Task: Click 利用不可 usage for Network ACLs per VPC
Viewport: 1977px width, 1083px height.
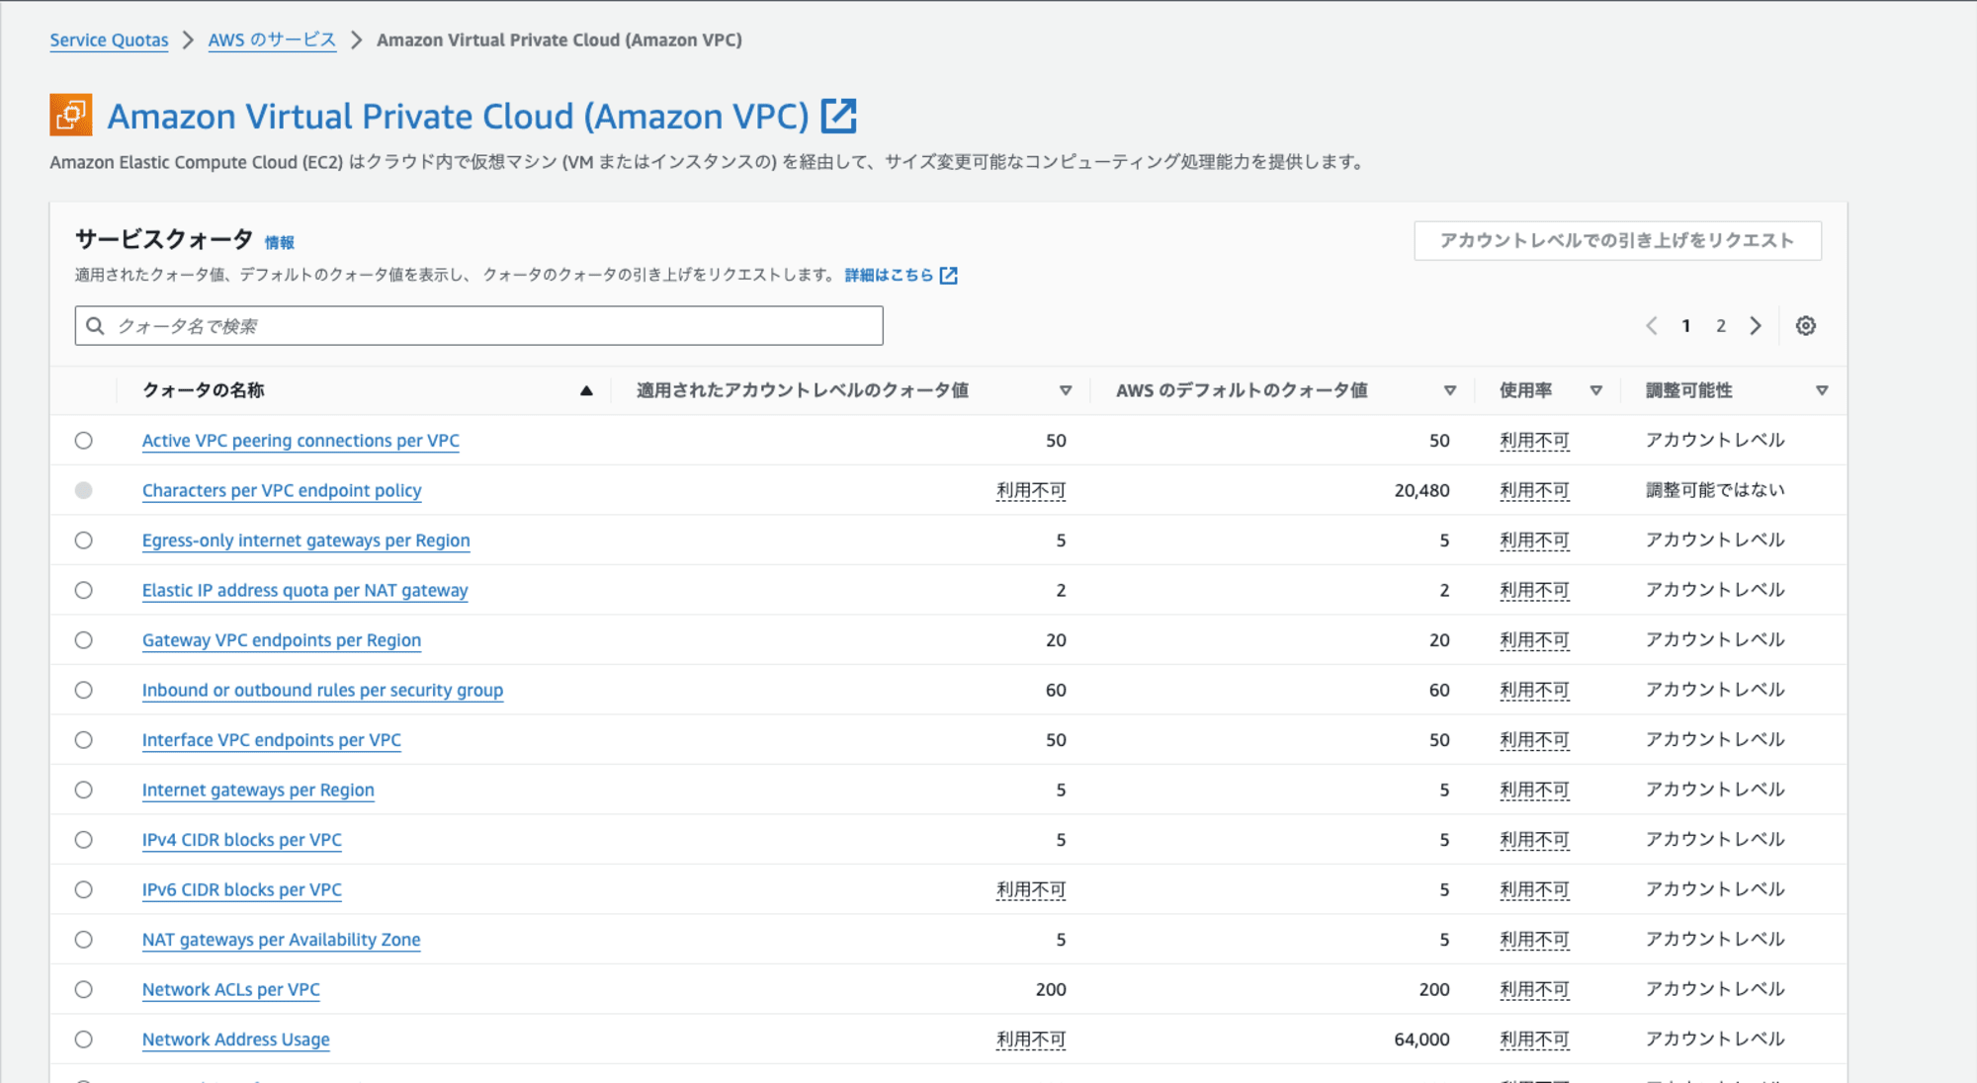Action: [1534, 989]
